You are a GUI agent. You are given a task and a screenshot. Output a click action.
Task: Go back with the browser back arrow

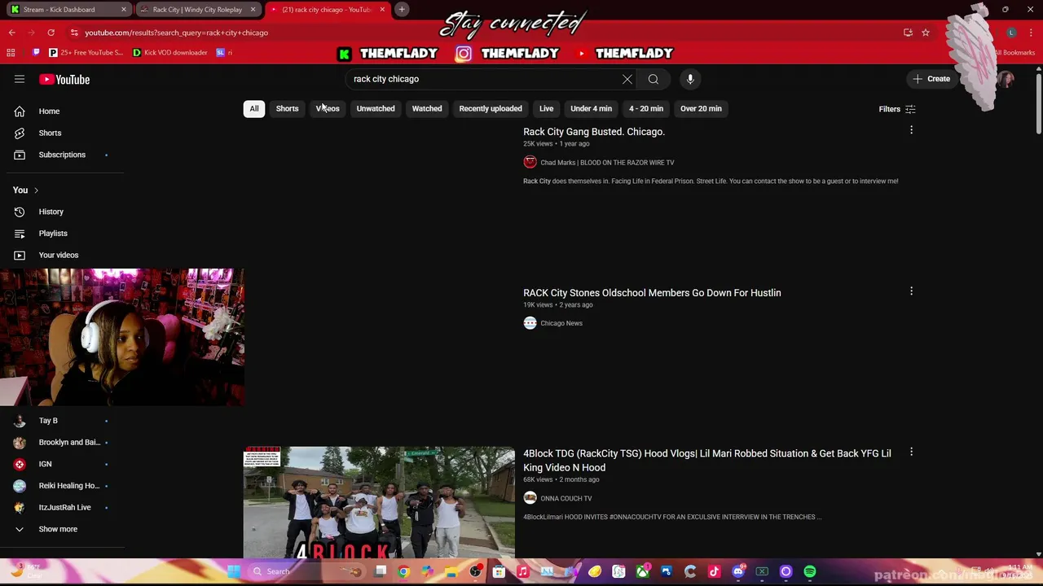click(x=11, y=33)
